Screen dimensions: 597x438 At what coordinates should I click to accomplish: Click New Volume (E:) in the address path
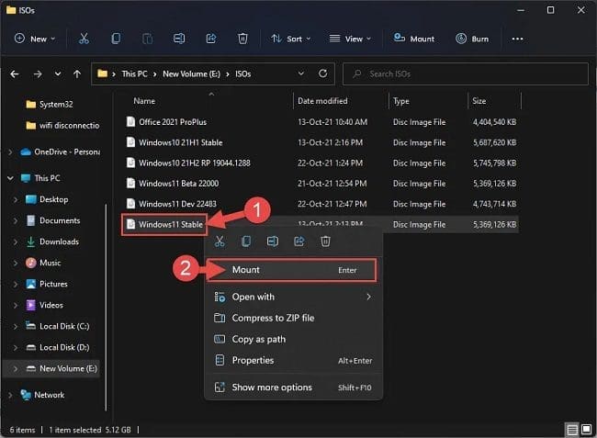[x=192, y=73]
